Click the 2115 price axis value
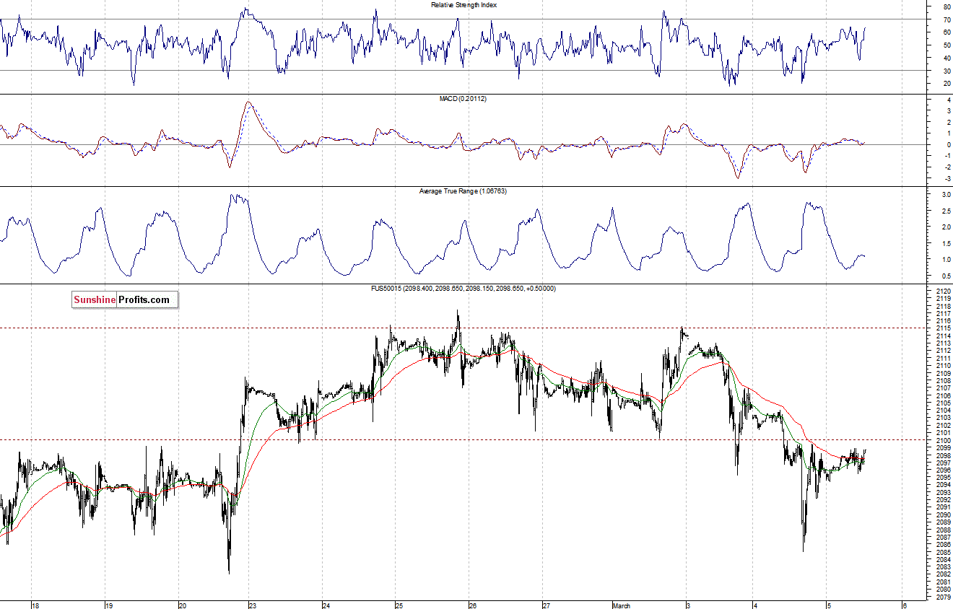This screenshot has width=953, height=609. (x=942, y=328)
